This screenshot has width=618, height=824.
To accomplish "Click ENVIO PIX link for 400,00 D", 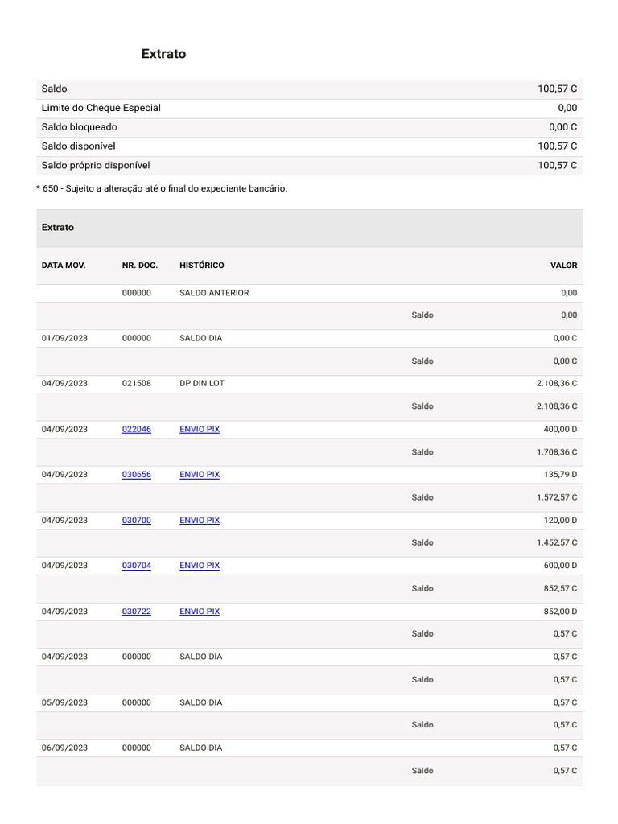I will (200, 429).
